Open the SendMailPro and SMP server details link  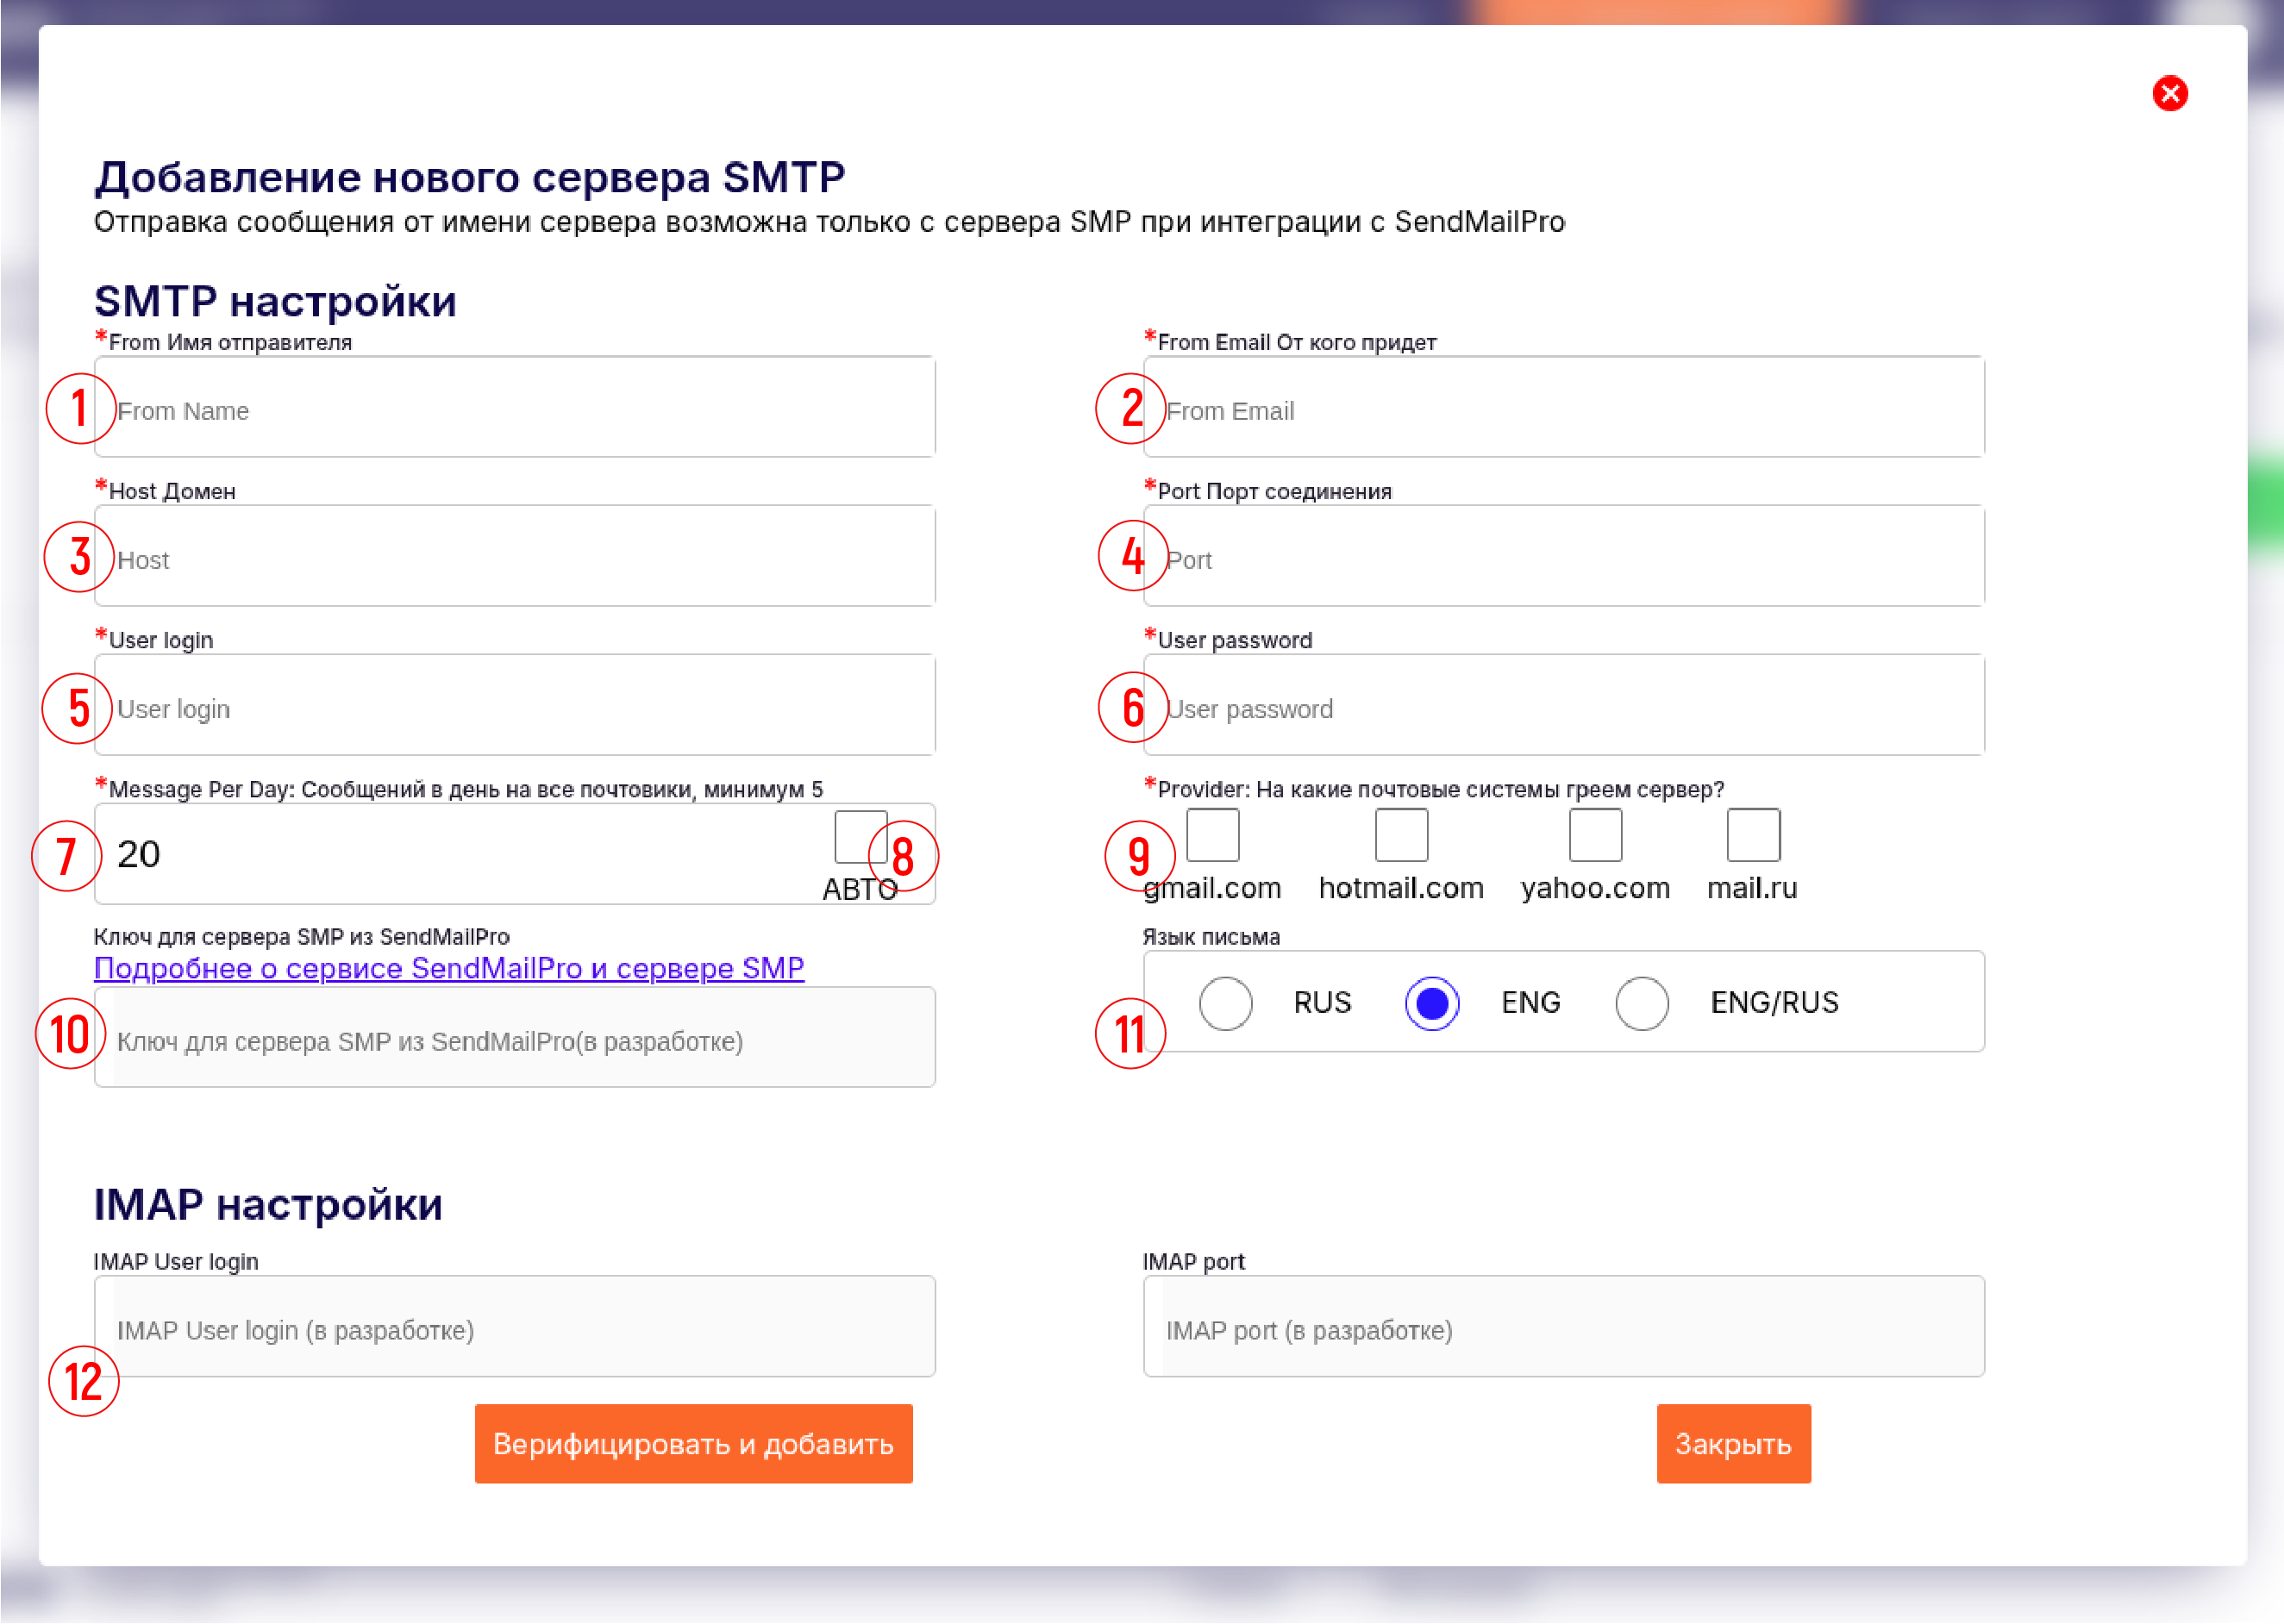click(449, 968)
